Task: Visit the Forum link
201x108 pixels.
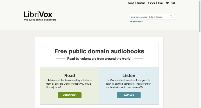Action: [x=152, y=3]
